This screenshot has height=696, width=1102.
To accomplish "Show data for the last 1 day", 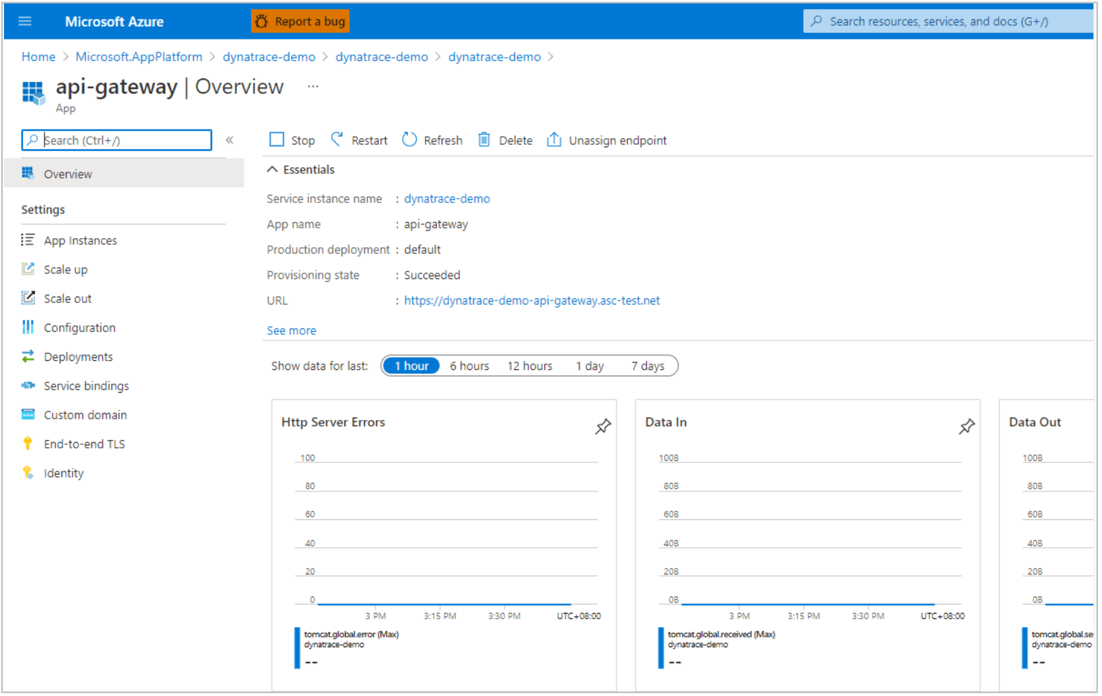I will click(x=589, y=365).
